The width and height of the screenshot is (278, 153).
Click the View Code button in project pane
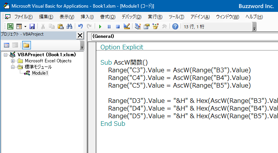click(6, 45)
